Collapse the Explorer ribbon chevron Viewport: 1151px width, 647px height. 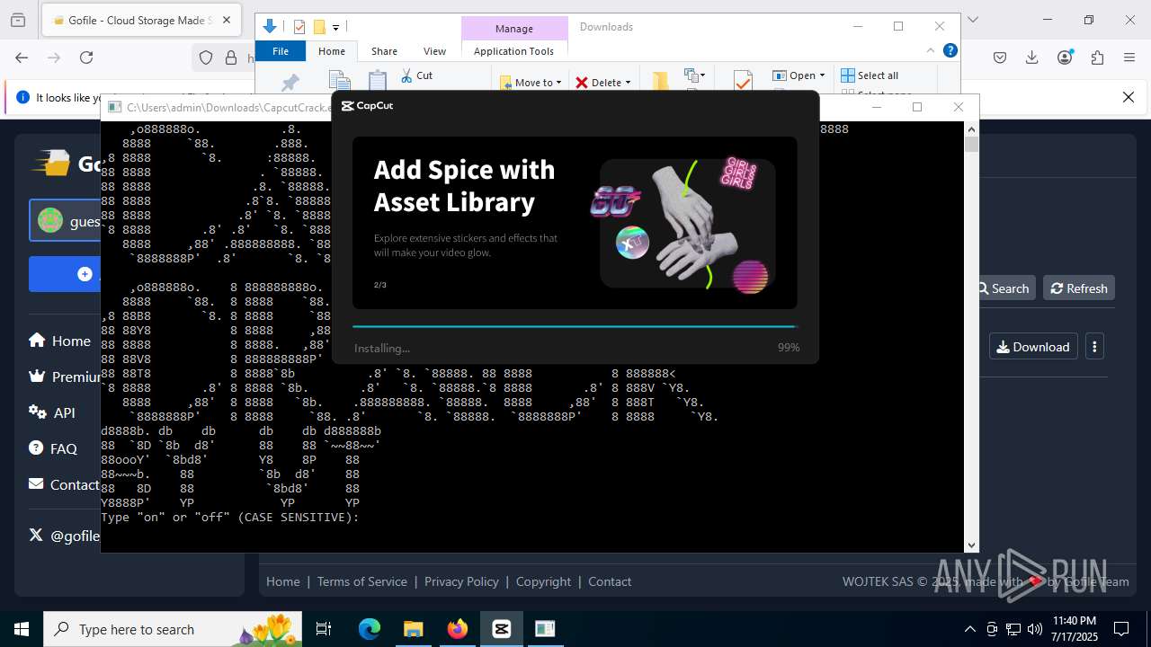[x=931, y=50]
